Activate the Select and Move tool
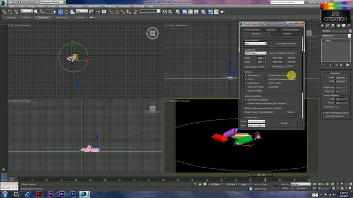Image resolution: width=353 pixels, height=198 pixels. pyautogui.click(x=61, y=12)
